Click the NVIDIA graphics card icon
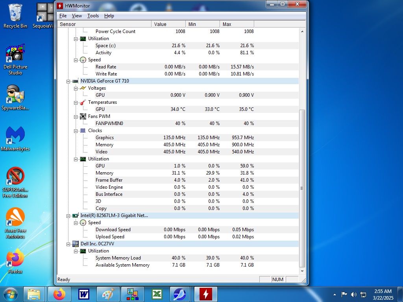403x302 pixels. (75, 81)
